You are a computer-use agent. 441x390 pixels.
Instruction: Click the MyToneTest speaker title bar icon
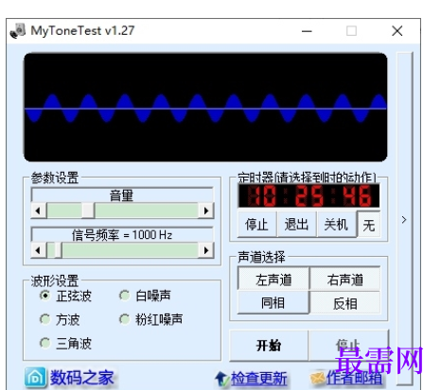(18, 31)
